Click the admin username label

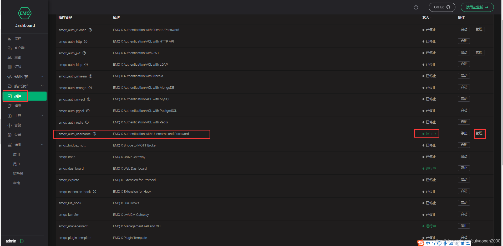pyautogui.click(x=11, y=241)
